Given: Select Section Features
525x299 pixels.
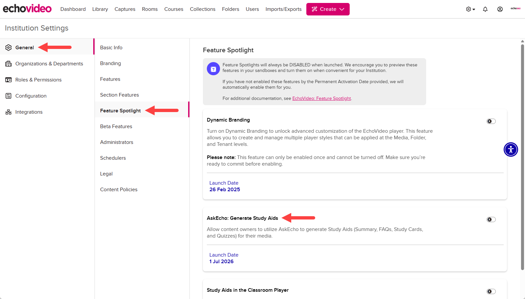Looking at the screenshot, I should [x=142, y=95].
